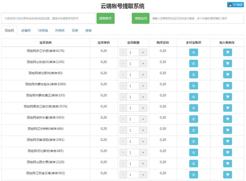The height and width of the screenshot is (181, 246).
Task: Log in with the QQ登录 button
Action: (x=235, y=4)
